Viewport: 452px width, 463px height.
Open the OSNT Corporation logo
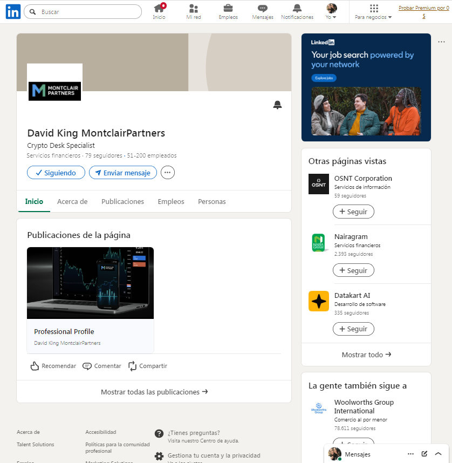point(319,184)
